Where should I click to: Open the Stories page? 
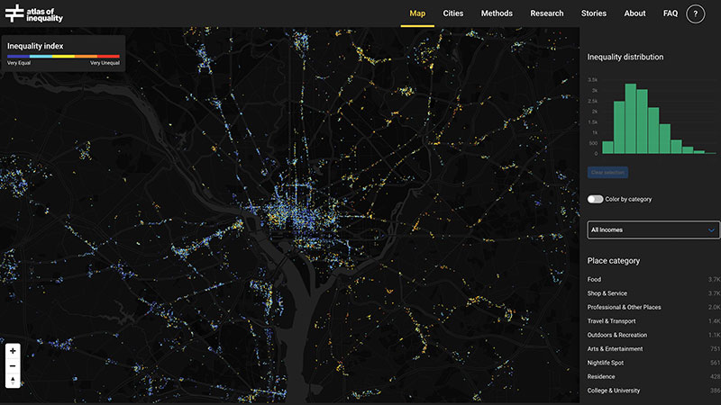[x=594, y=13]
